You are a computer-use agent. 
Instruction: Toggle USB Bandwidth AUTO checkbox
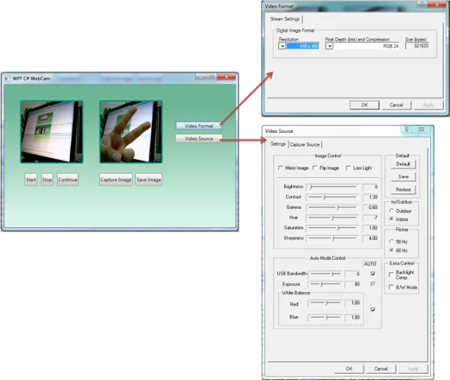(x=373, y=274)
